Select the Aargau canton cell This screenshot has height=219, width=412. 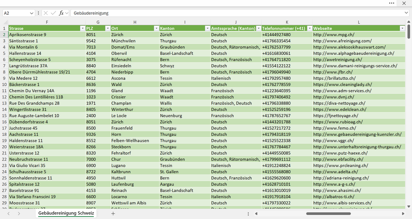pos(185,184)
